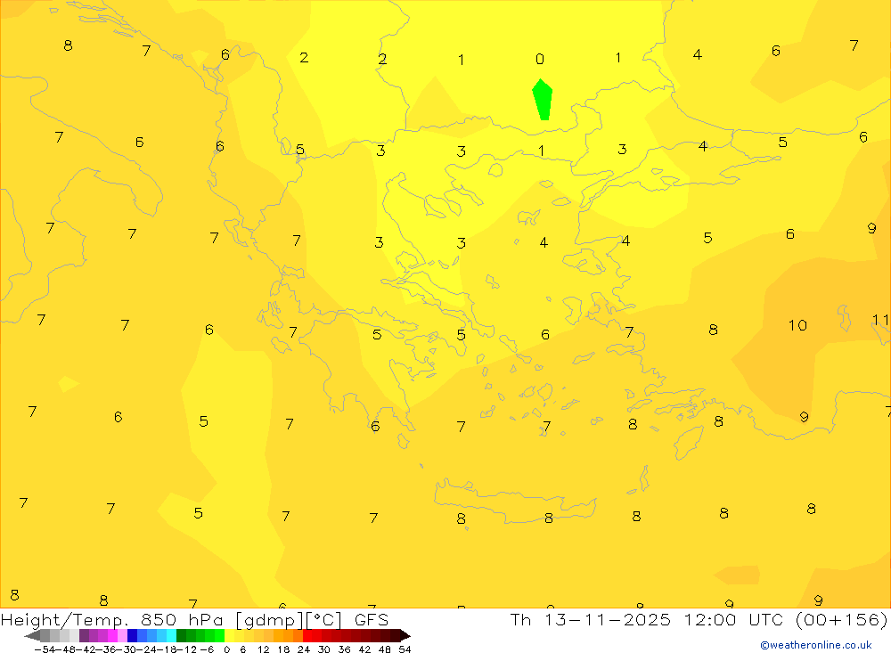Click the temperature value '0' above the green polygon
Viewport: 891px width, 653px height.
540,59
